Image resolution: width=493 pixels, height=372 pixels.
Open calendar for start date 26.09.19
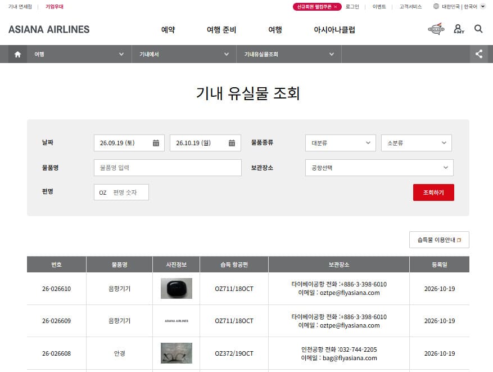tap(156, 143)
